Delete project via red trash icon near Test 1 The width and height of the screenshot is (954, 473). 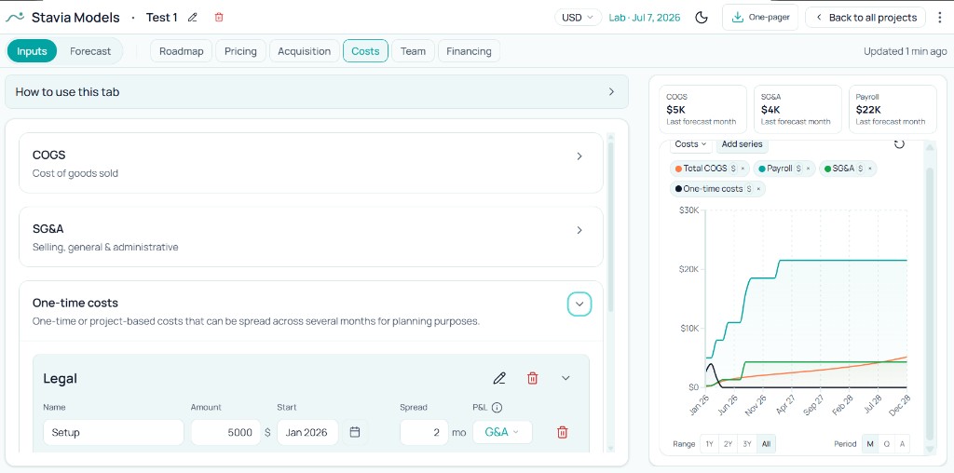point(219,18)
